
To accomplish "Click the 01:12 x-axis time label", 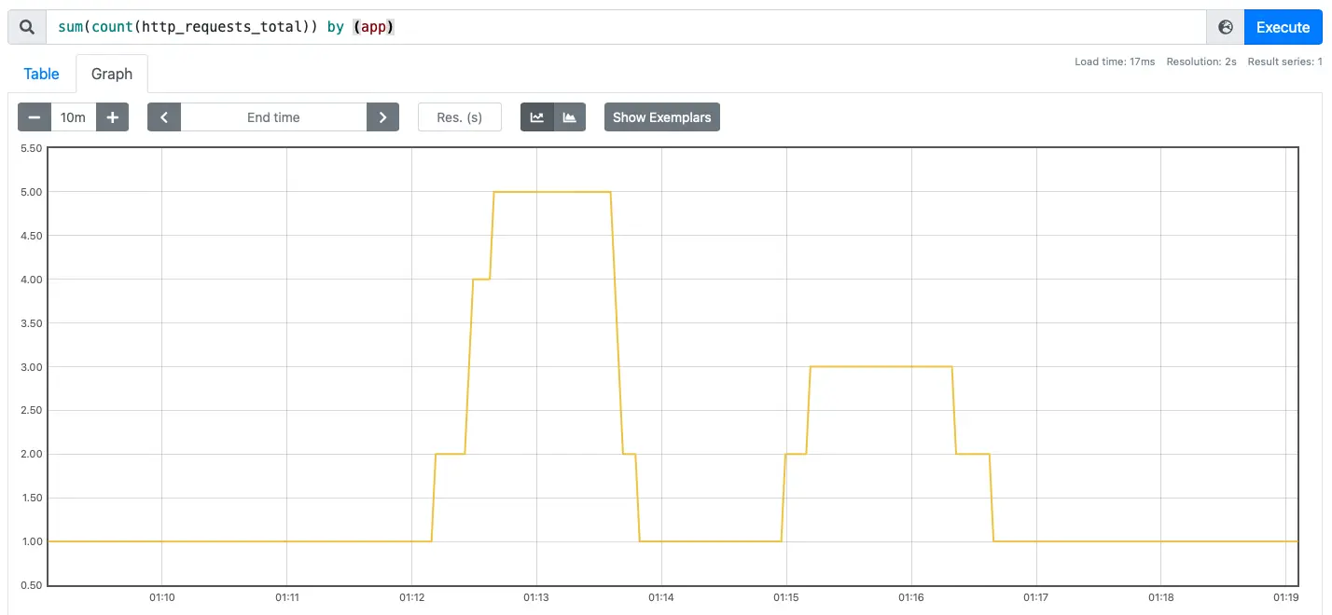I will coord(411,597).
